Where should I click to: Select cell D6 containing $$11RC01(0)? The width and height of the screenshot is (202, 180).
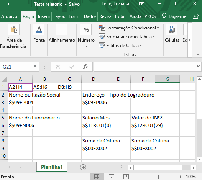pyautogui.click(x=94, y=125)
